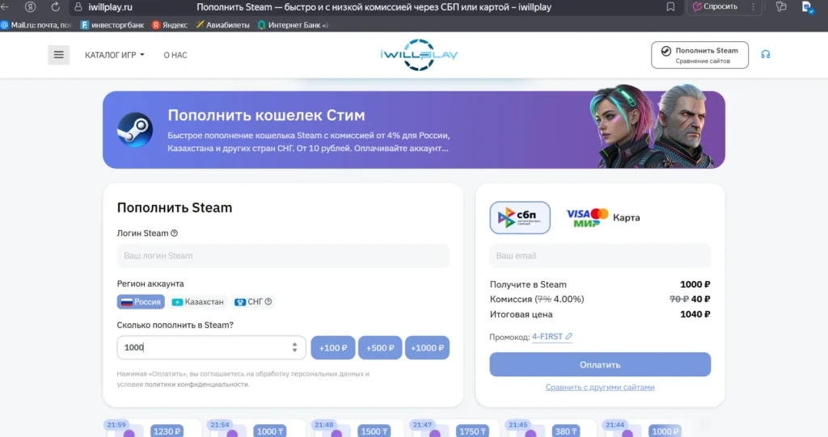Viewport: 828px width, 437px height.
Task: Click Пополнить Steam header button
Action: tap(699, 55)
